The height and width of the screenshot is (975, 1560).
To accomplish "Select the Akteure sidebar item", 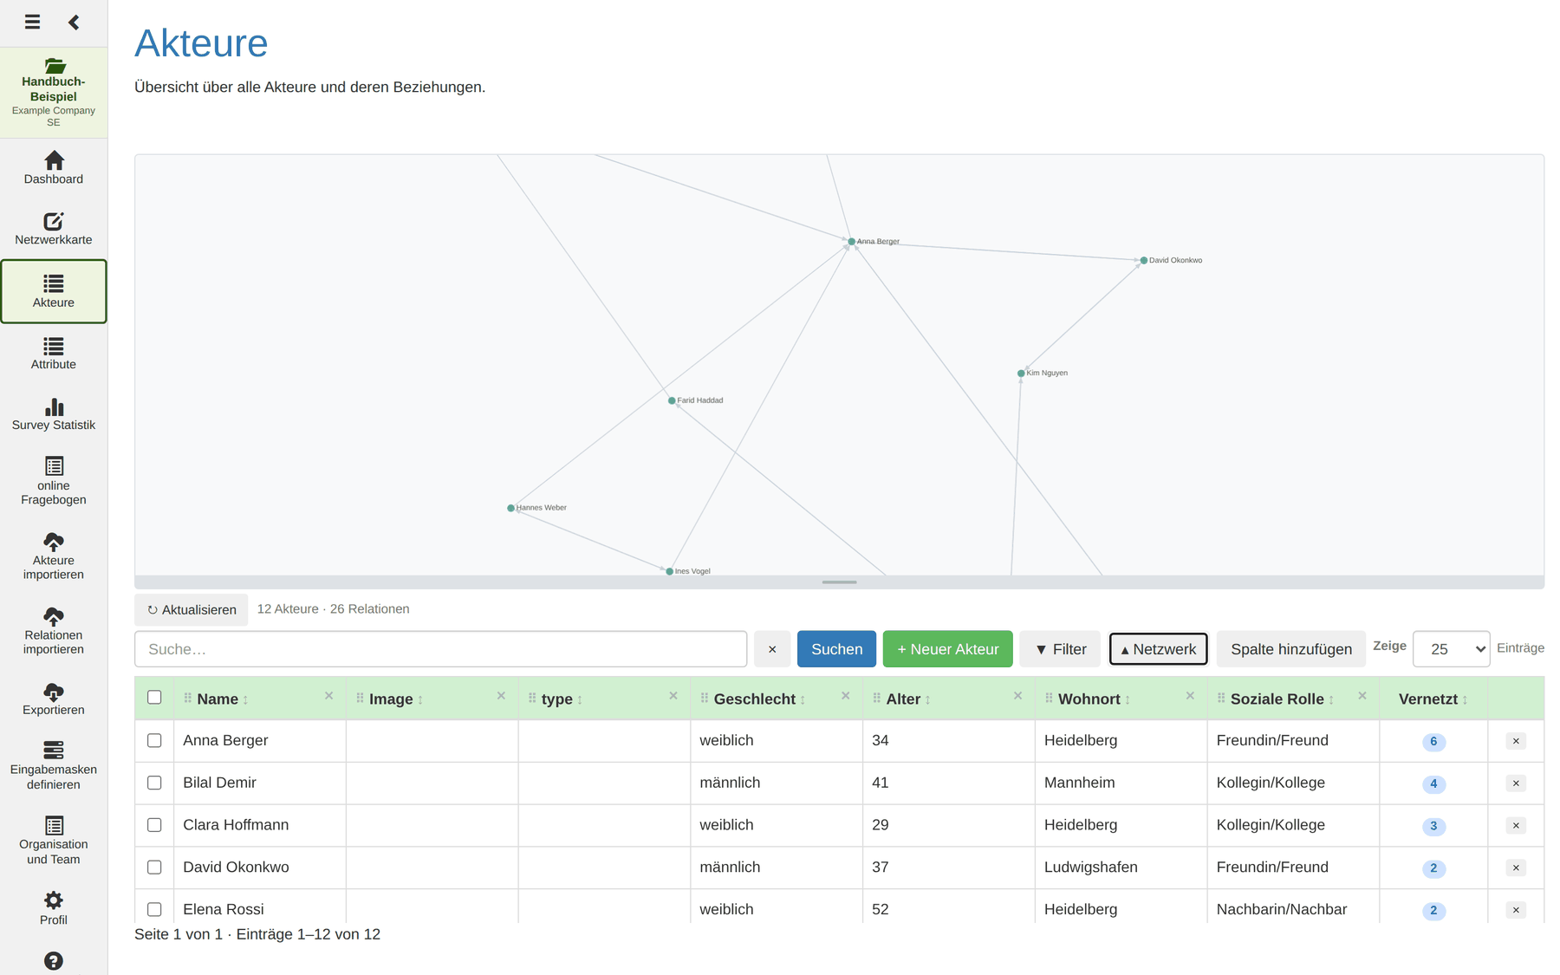I will [x=54, y=292].
